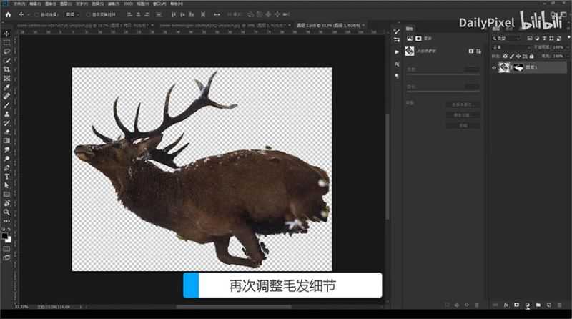The image size is (572, 319).
Task: Select the Type (T) tool
Action: pyautogui.click(x=6, y=176)
